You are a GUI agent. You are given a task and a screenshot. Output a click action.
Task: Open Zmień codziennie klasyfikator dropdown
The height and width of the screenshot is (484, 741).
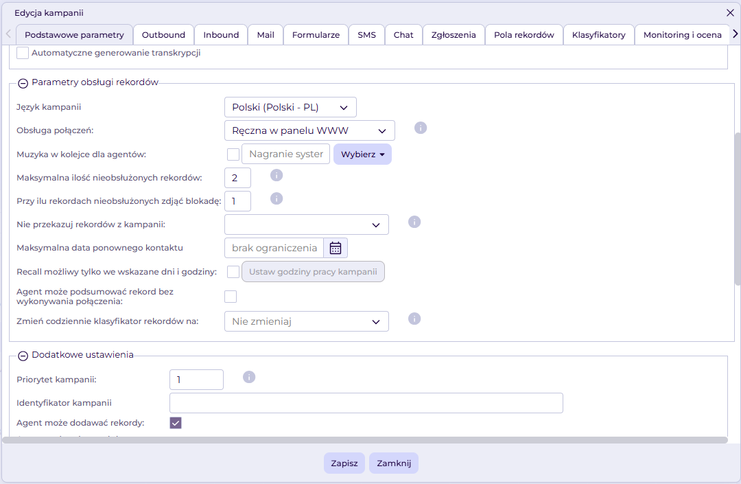(x=307, y=321)
